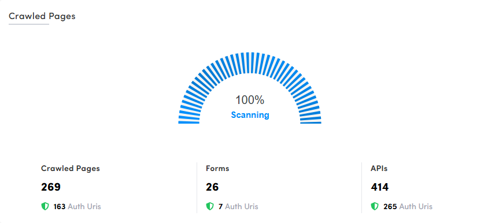Click the 414 APIs count
The height and width of the screenshot is (223, 499).
click(x=380, y=187)
